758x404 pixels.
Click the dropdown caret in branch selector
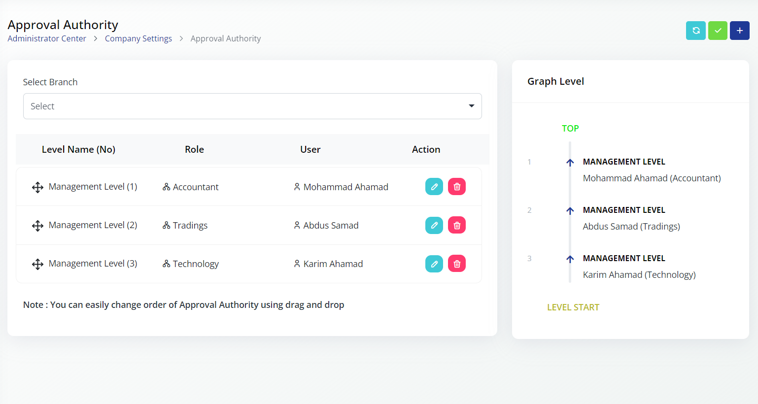471,106
